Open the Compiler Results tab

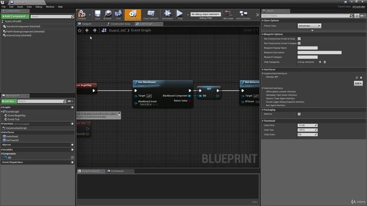point(91,171)
